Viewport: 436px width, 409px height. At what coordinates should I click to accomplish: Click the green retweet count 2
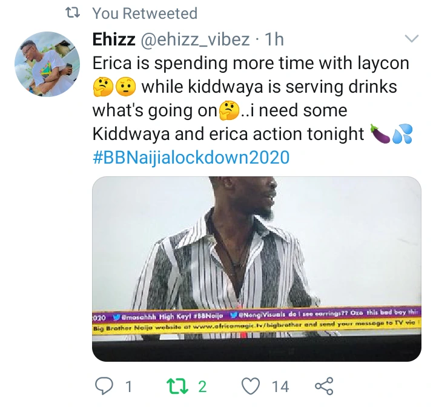pos(202,387)
